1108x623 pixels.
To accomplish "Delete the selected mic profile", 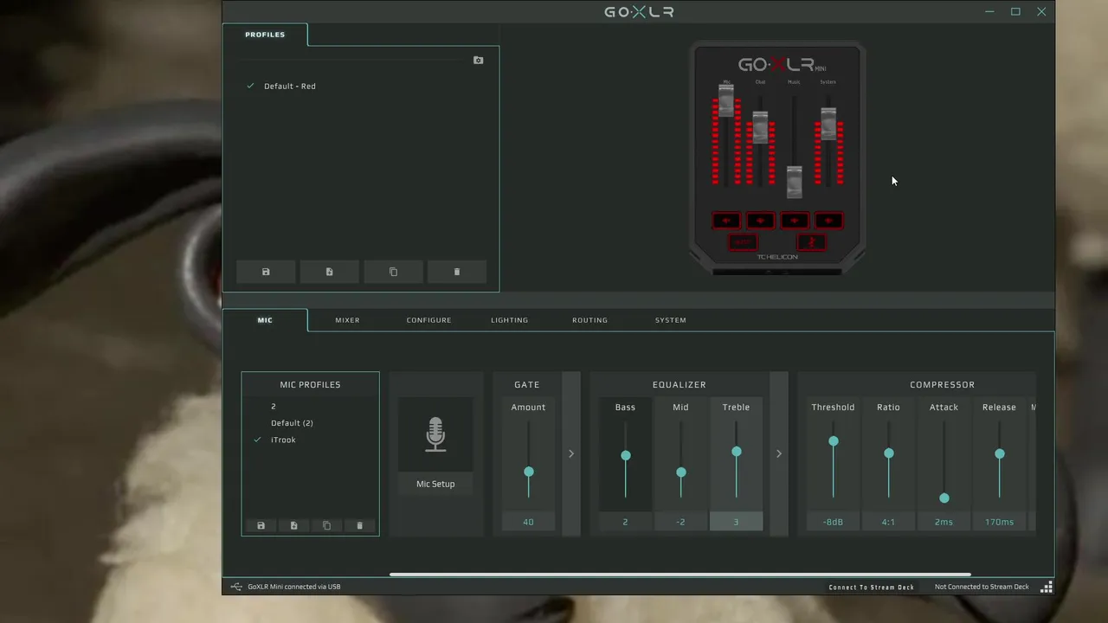I will point(359,525).
